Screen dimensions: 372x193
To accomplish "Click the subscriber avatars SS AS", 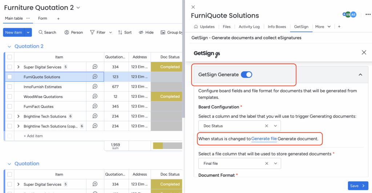I will click(x=349, y=14).
